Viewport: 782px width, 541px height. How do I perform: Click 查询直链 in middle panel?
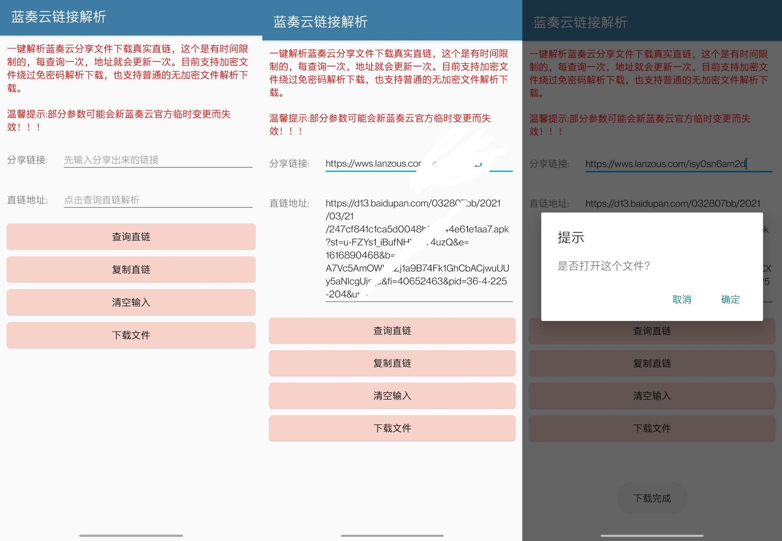[391, 330]
